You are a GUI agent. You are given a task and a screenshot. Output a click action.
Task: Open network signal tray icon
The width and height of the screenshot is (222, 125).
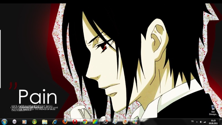coord(205,122)
